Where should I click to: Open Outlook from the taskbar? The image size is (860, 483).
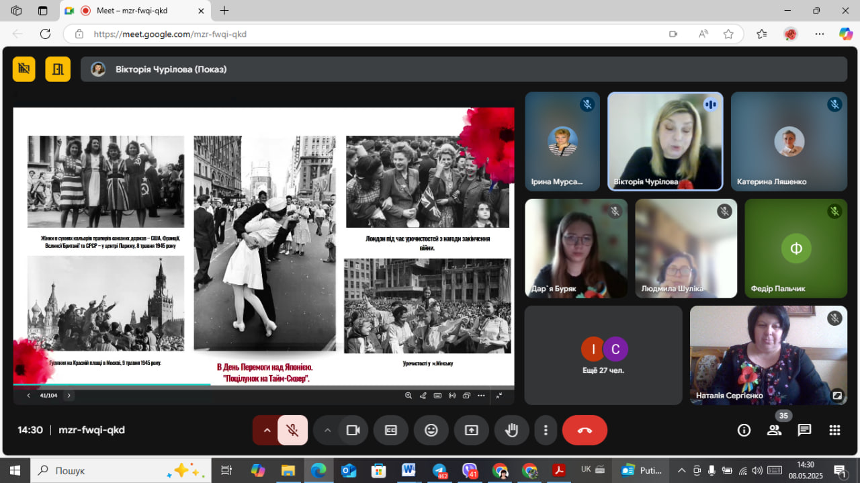(x=349, y=470)
